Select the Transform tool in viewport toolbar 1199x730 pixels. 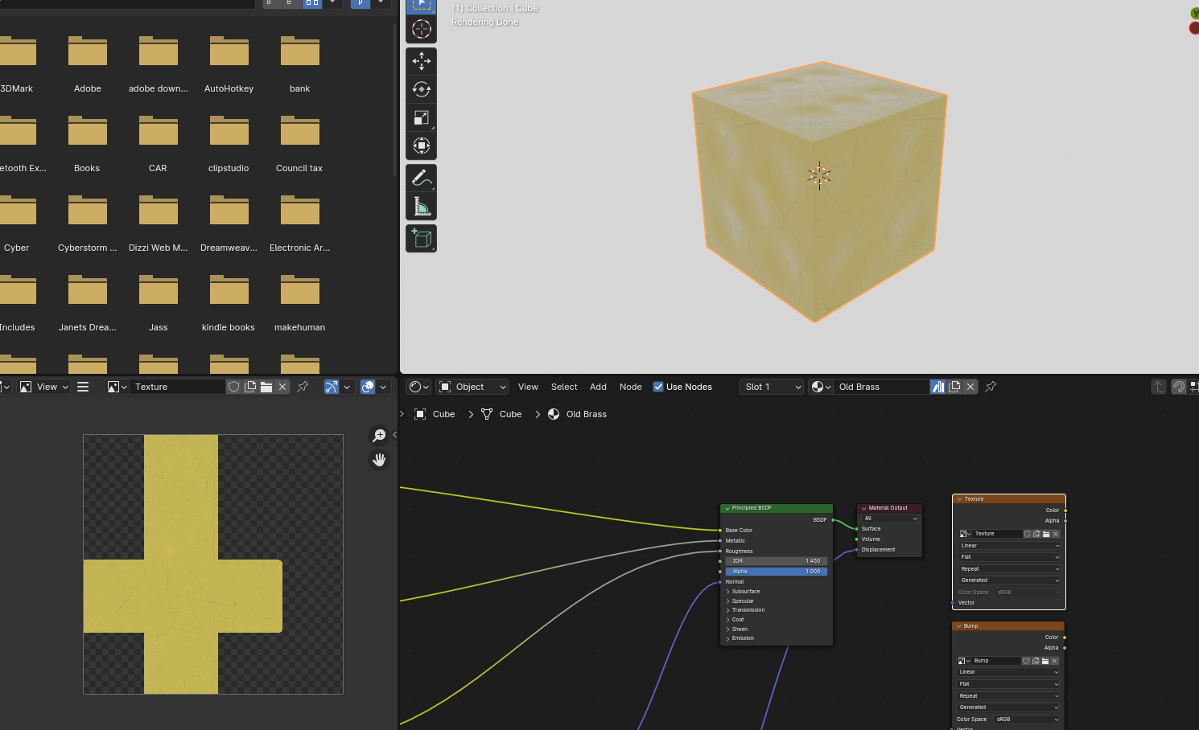point(421,146)
